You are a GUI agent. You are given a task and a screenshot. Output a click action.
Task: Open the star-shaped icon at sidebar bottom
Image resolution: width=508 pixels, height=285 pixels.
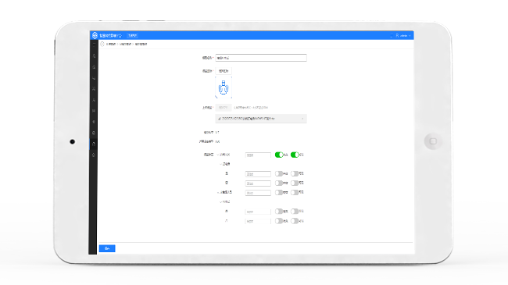94,155
